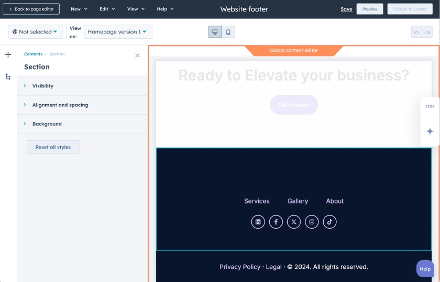
Task: Click the Instagram icon in footer
Action: coord(312,222)
